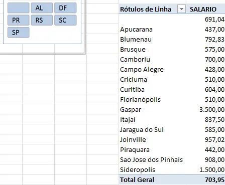Click the Sideropolis salary value 1.500,00
Image resolution: width=225 pixels, height=185 pixels.
click(212, 170)
